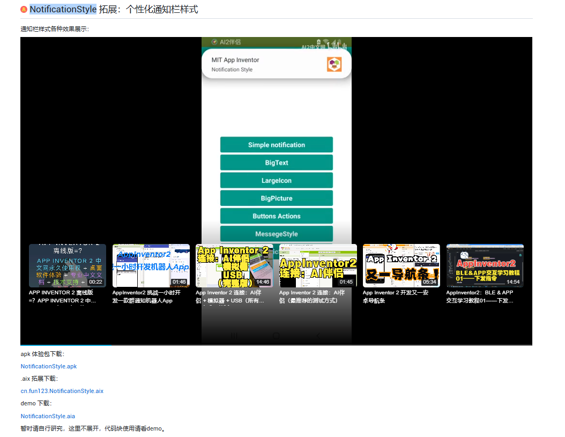
Task: Tap the Simple notification button
Action: pos(277,145)
